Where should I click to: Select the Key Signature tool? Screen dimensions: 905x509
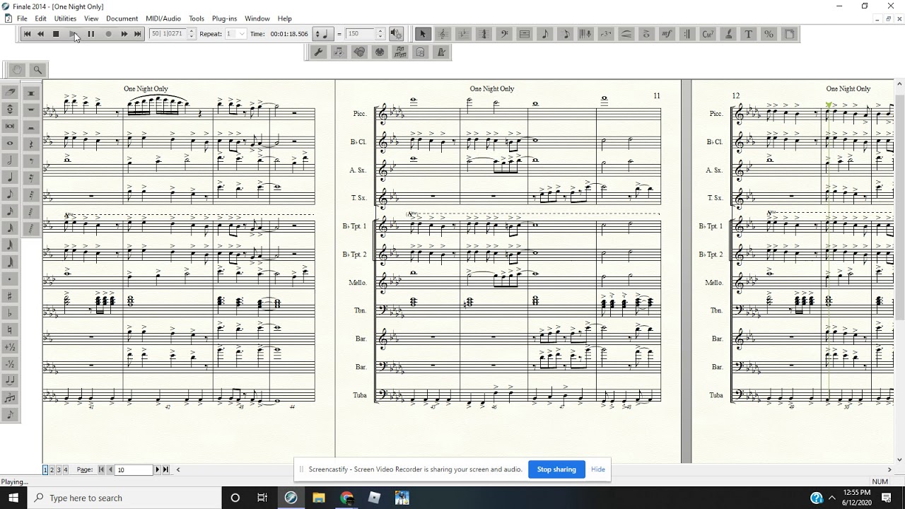[463, 34]
